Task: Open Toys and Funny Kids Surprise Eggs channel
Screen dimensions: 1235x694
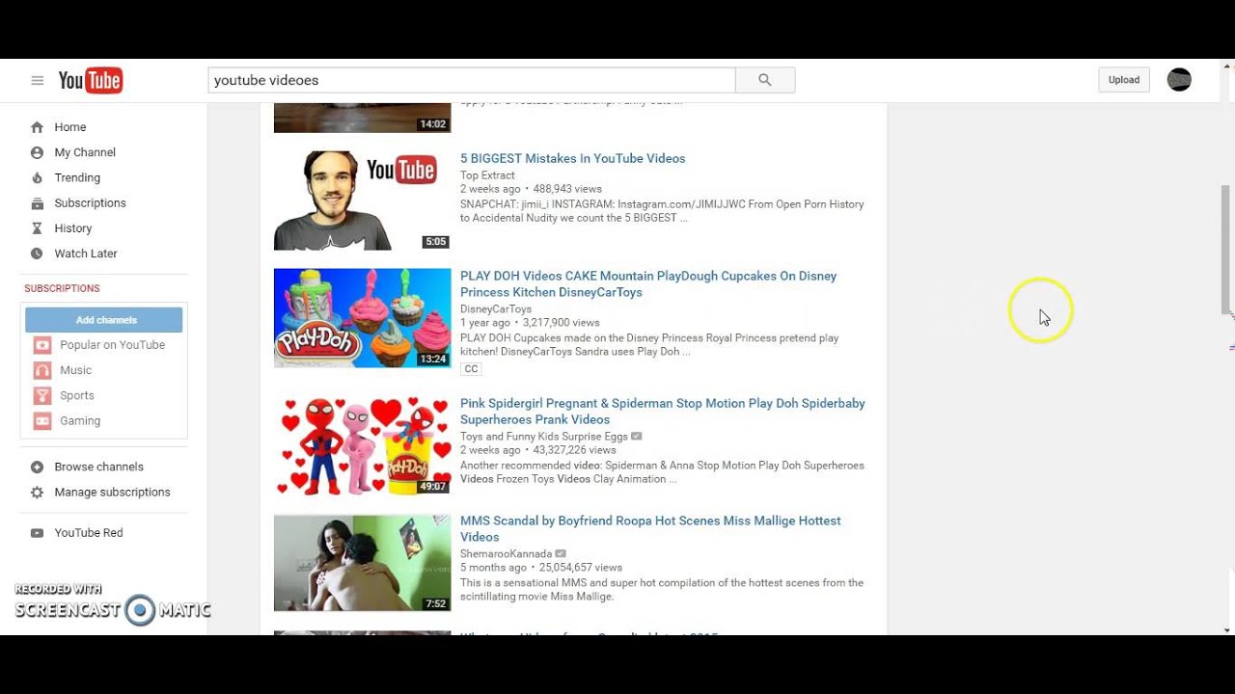Action: tap(544, 437)
